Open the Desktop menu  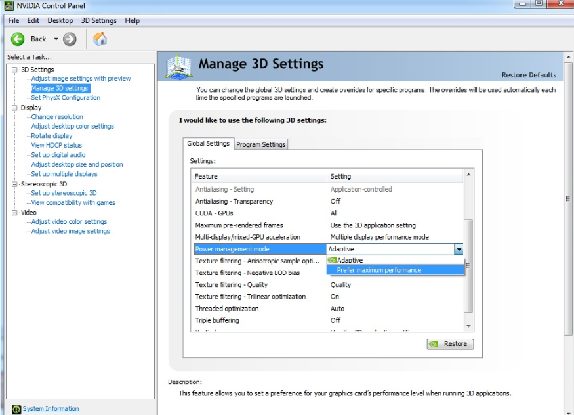(60, 20)
